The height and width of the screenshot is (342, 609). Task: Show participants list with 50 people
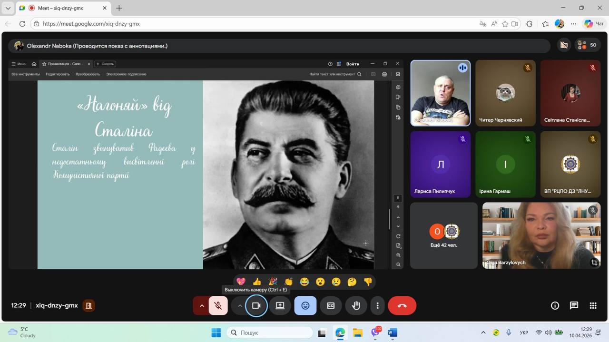pos(588,45)
